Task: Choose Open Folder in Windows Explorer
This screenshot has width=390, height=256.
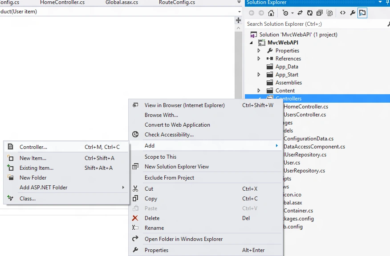Action: (x=206, y=239)
